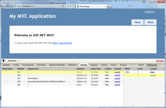Open the Glimpse Warnings tab

tap(57, 65)
